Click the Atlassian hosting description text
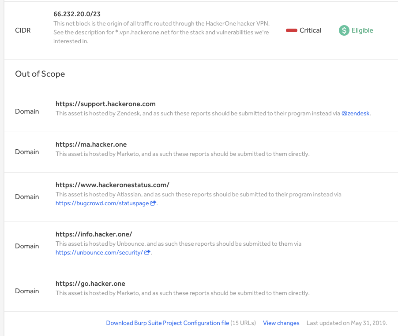Image resolution: width=398 pixels, height=336 pixels. (199, 195)
